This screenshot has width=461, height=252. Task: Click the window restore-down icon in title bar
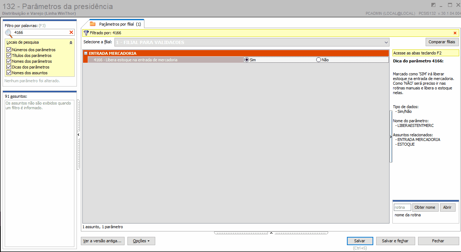tap(433, 5)
